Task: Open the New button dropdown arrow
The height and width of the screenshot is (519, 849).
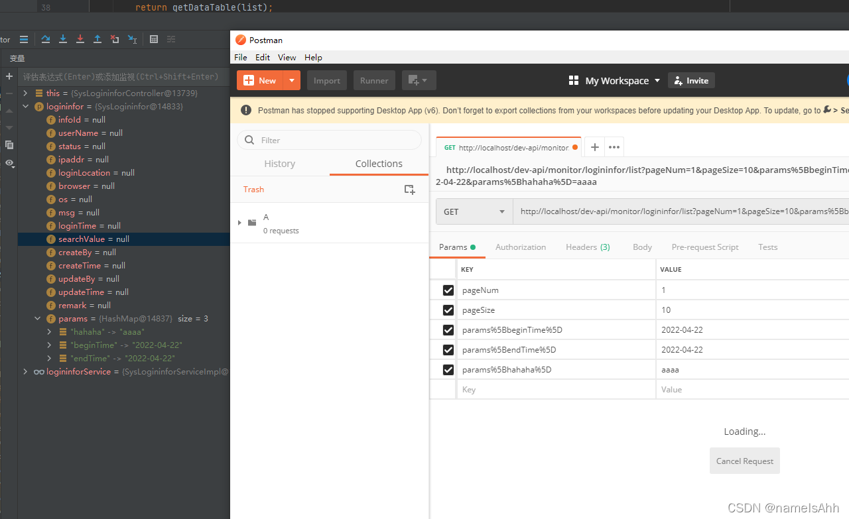Action: click(292, 81)
